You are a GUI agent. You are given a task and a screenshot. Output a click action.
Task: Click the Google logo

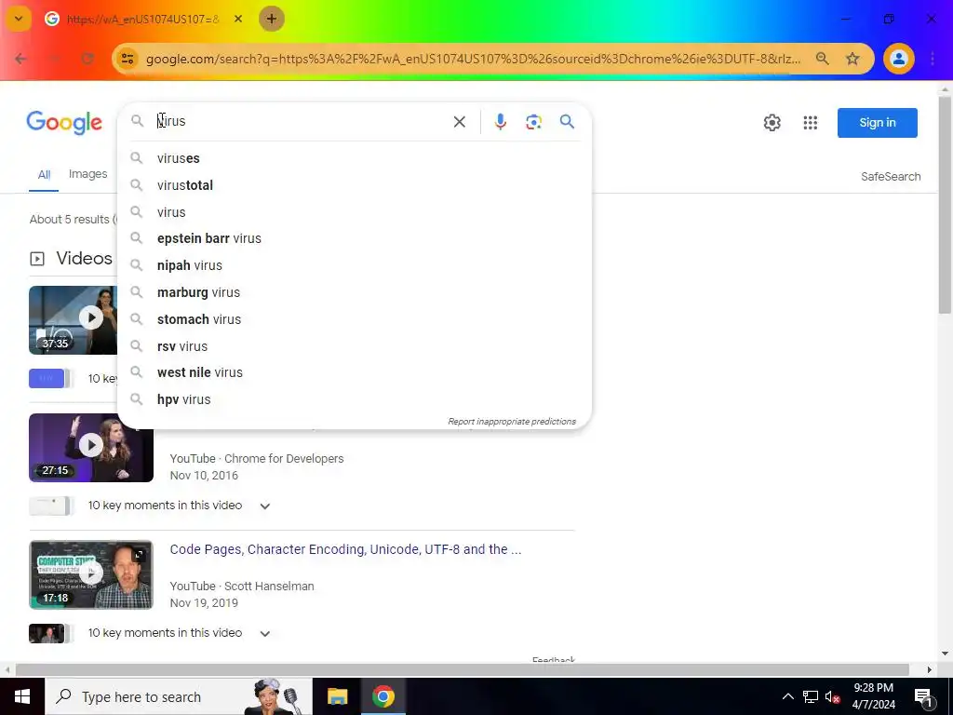pos(64,123)
